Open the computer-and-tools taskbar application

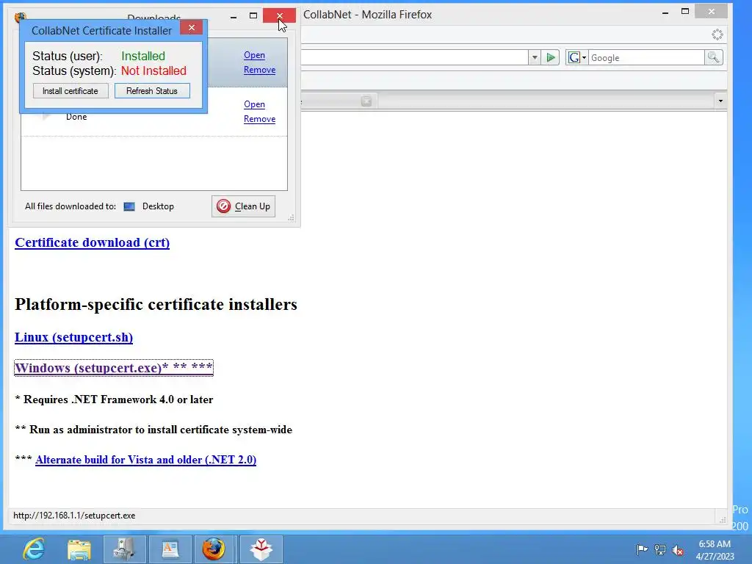point(125,549)
